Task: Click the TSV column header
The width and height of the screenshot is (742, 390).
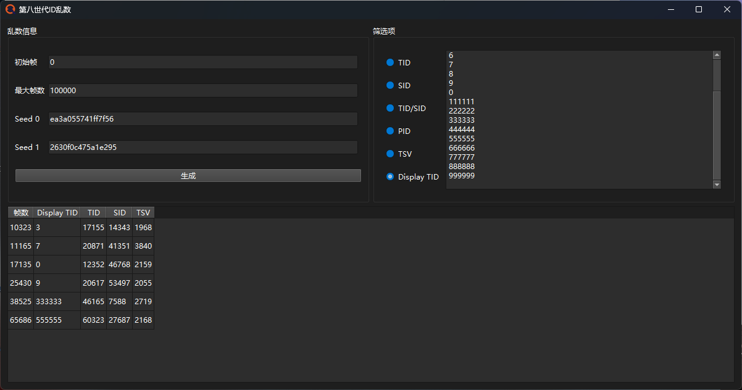Action: [x=143, y=213]
